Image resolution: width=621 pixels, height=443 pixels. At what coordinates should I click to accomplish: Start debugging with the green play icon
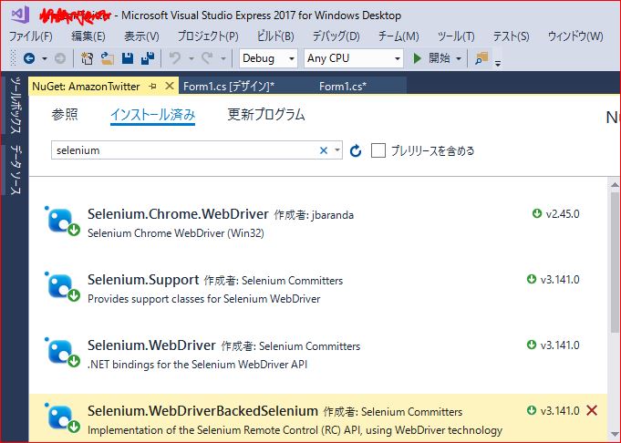417,58
